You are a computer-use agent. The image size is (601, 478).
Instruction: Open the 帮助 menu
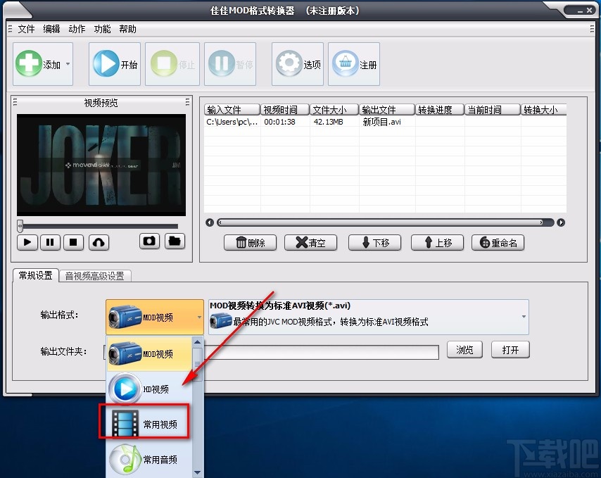pyautogui.click(x=127, y=29)
